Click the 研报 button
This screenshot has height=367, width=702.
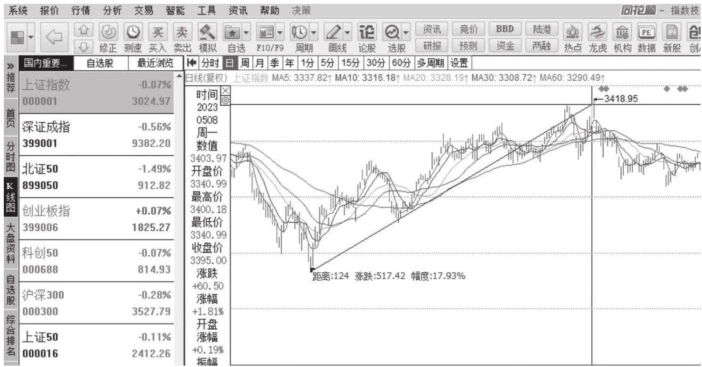click(432, 46)
